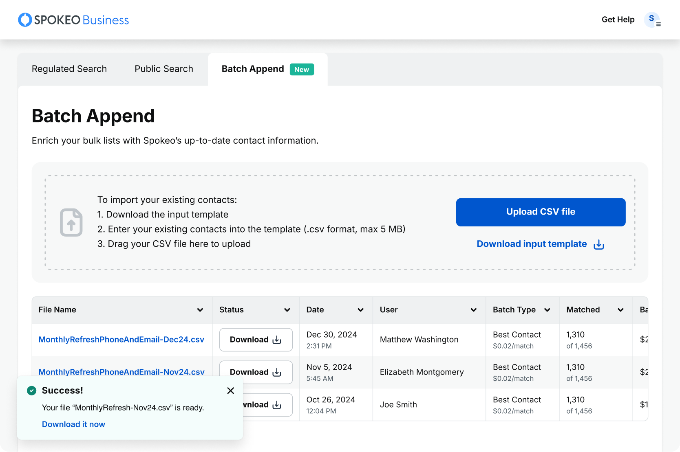
Task: Click the Download it now link
Action: [73, 424]
